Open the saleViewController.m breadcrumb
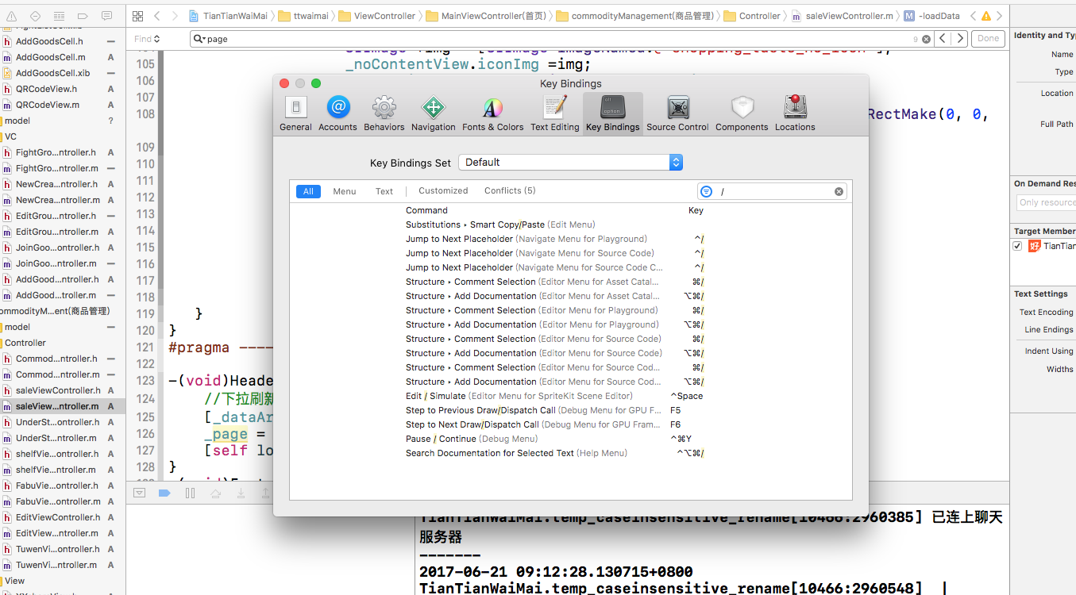 pos(842,16)
